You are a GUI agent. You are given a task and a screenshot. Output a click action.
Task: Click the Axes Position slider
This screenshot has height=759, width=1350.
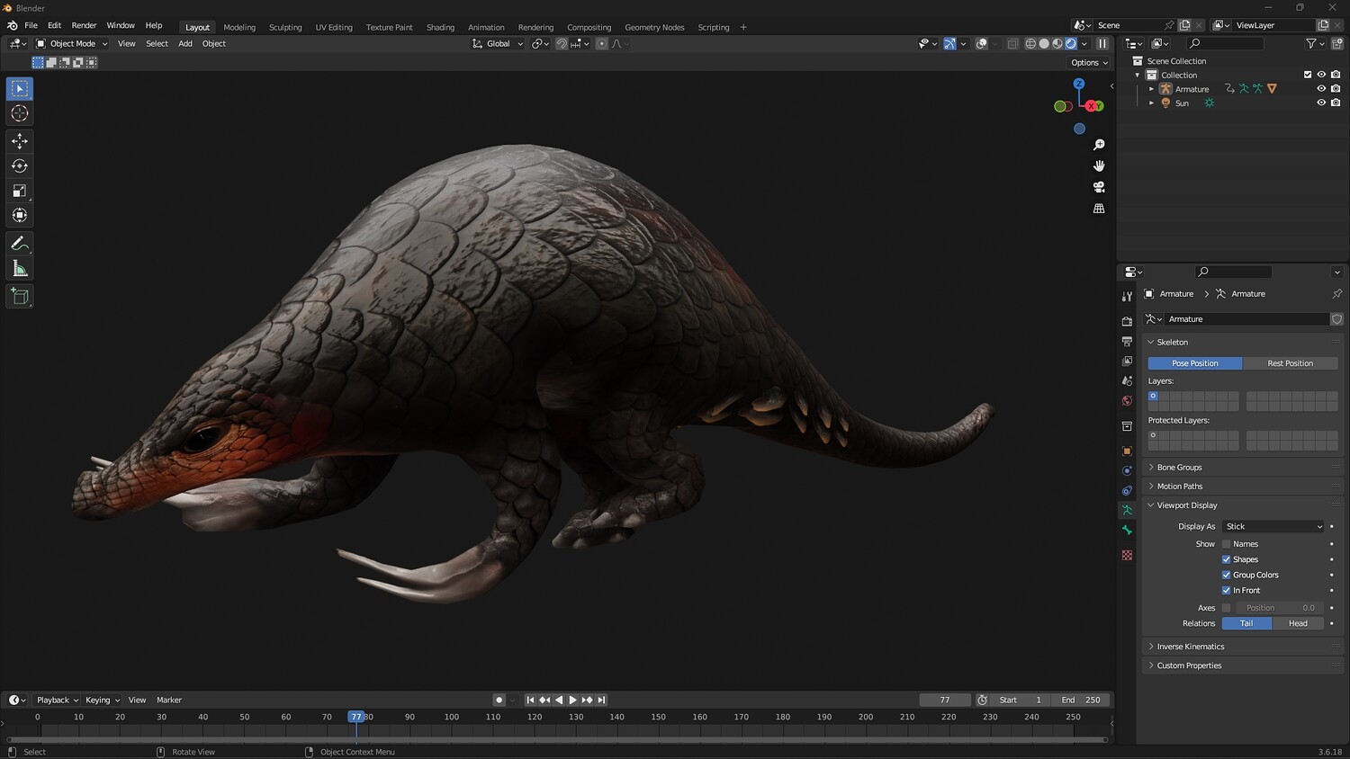(1278, 608)
